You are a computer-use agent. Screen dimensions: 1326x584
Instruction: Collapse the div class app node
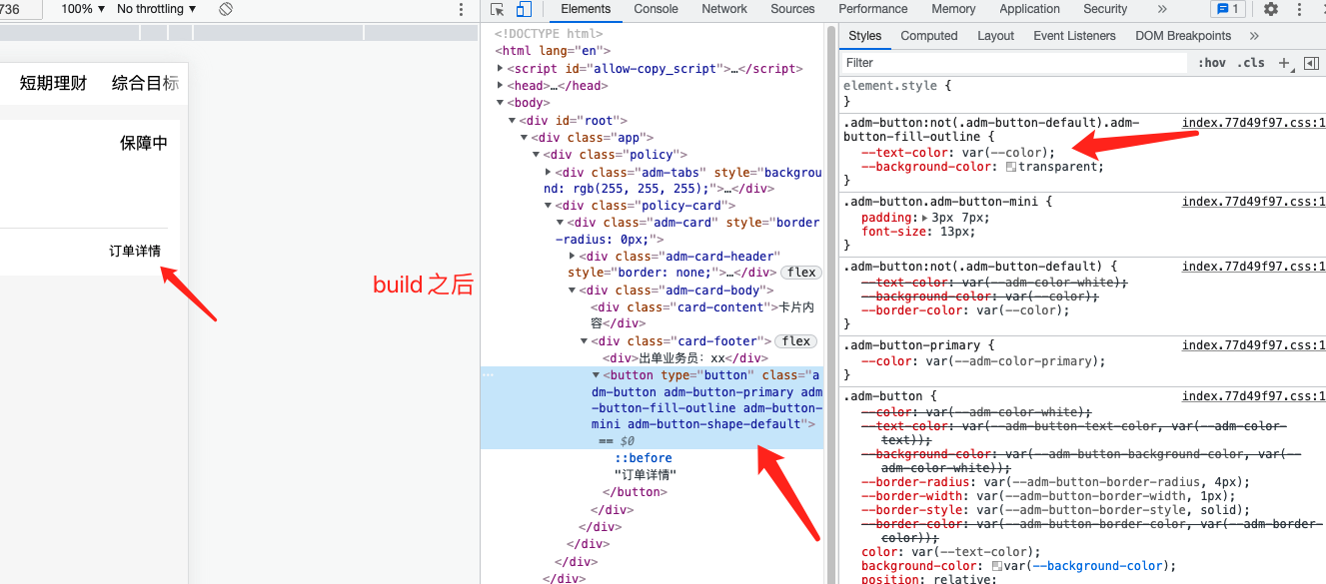point(525,138)
